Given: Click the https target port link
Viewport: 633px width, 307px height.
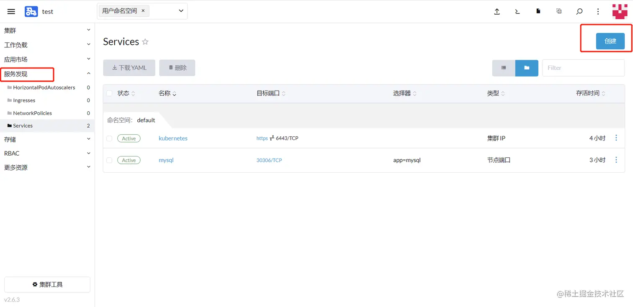Looking at the screenshot, I should pos(262,138).
